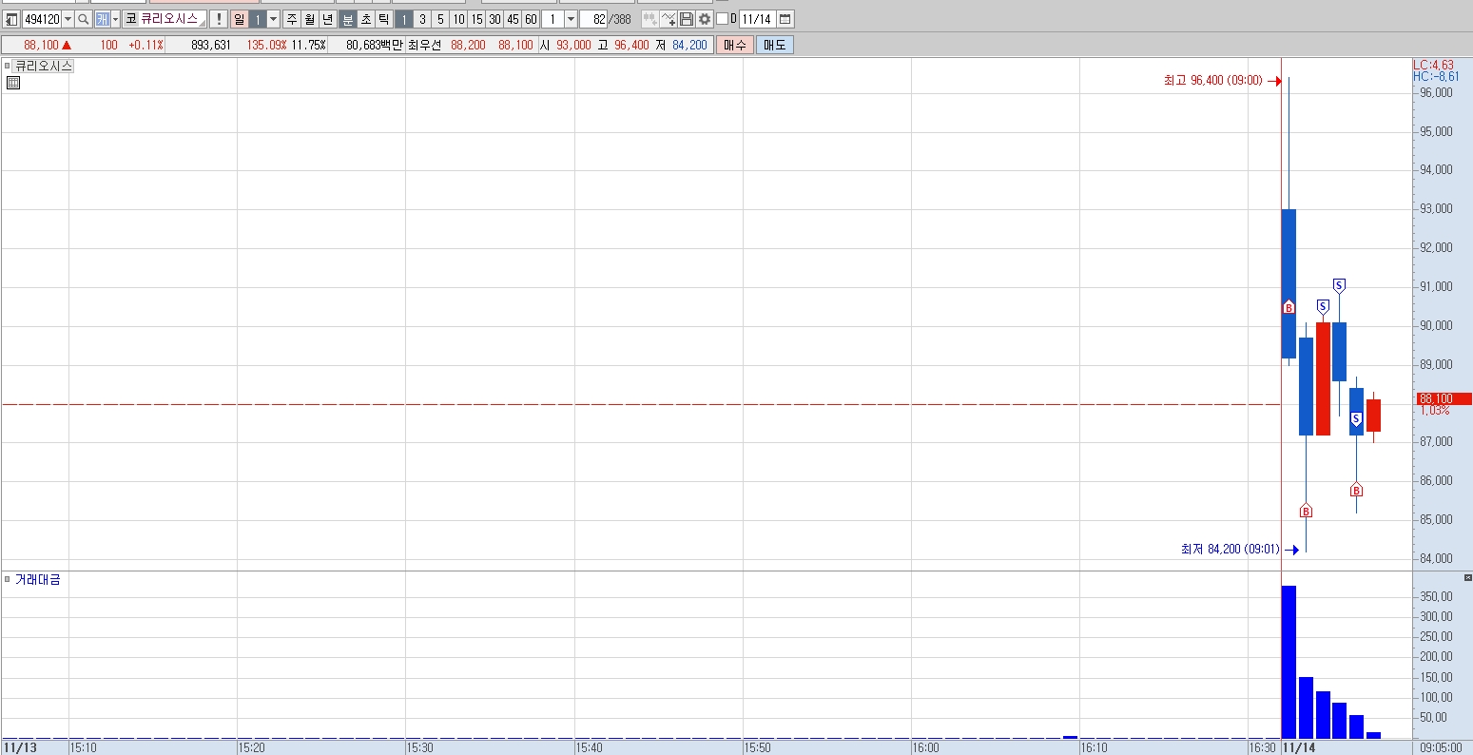This screenshot has height=755, width=1473.
Task: Click the 매도 sell button
Action: pyautogui.click(x=775, y=45)
